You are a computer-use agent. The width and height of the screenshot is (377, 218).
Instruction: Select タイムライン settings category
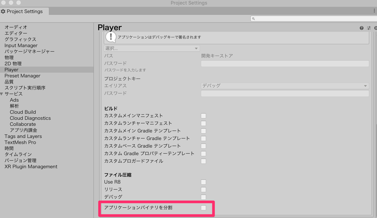[18, 154]
